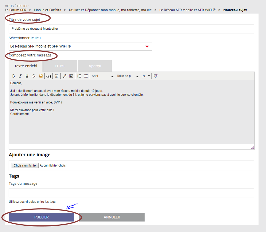The image size is (266, 232).
Task: Click the 'Choisir un fichier' upload button
Action: 25,165
